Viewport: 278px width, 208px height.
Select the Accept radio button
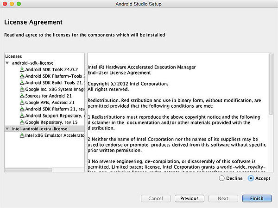point(251,178)
